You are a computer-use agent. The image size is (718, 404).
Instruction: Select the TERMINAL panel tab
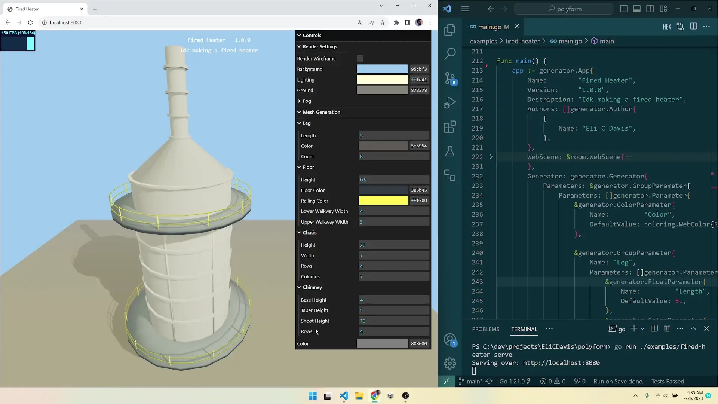pos(524,329)
